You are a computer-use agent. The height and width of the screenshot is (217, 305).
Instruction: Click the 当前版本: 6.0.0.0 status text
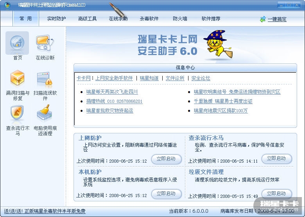coord(188,211)
